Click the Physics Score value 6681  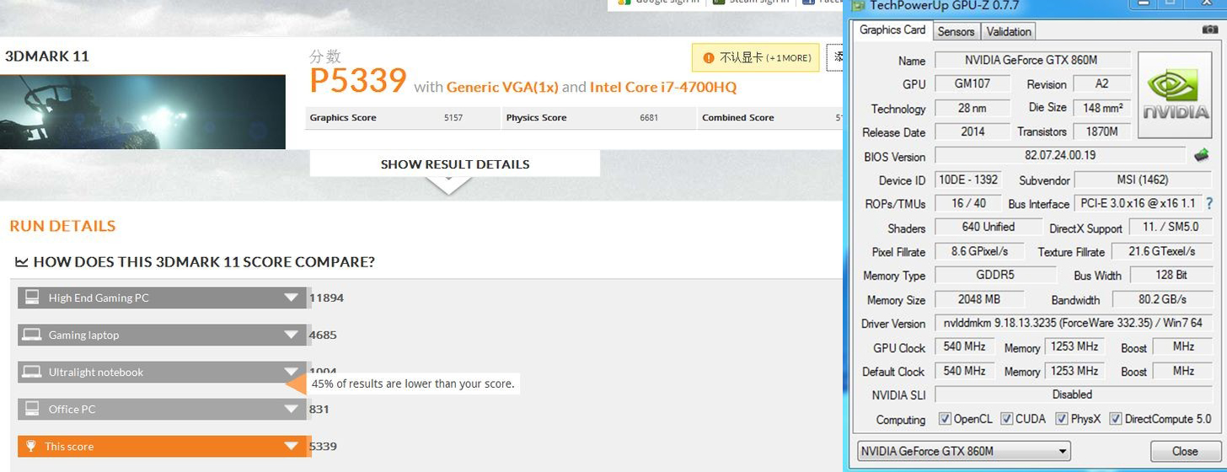[x=649, y=118]
